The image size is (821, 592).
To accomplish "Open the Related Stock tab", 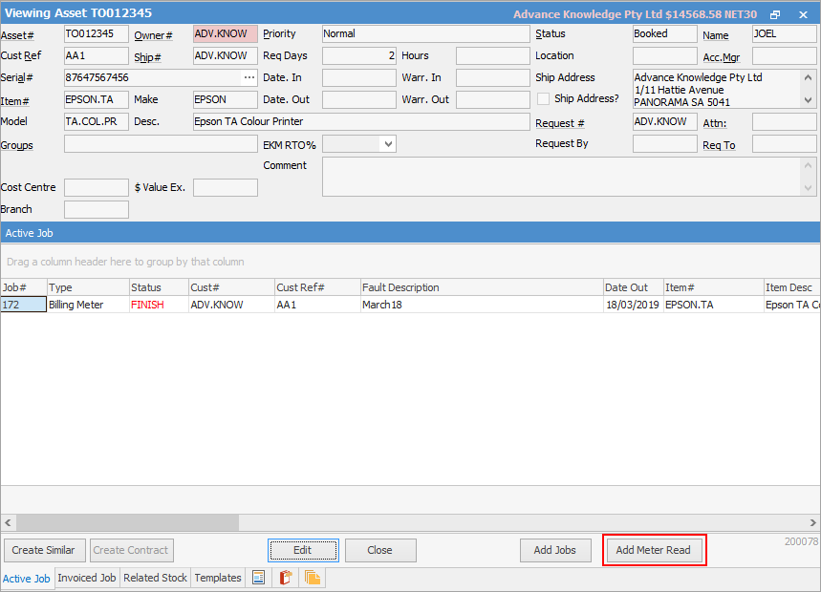I will [155, 578].
